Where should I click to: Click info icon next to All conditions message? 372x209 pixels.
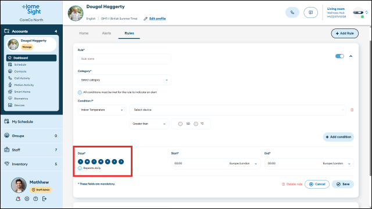click(x=80, y=92)
